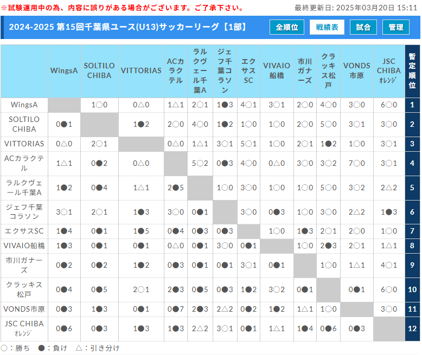This screenshot has width=422, height=355.
Task: Select the ジェフ千葉コラソン row label
Action: pos(24,212)
